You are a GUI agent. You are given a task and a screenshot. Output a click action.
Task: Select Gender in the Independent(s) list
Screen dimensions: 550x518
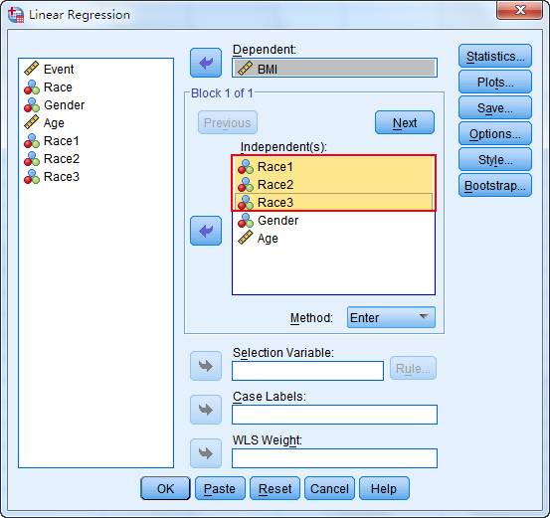[x=333, y=221]
